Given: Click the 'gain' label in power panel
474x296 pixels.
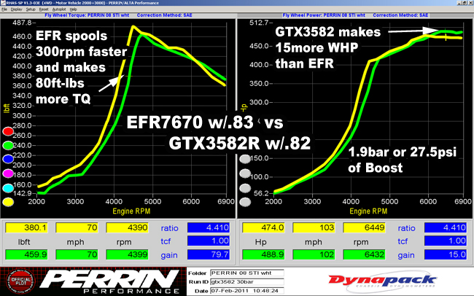Looking at the screenshot, I should [x=406, y=255].
